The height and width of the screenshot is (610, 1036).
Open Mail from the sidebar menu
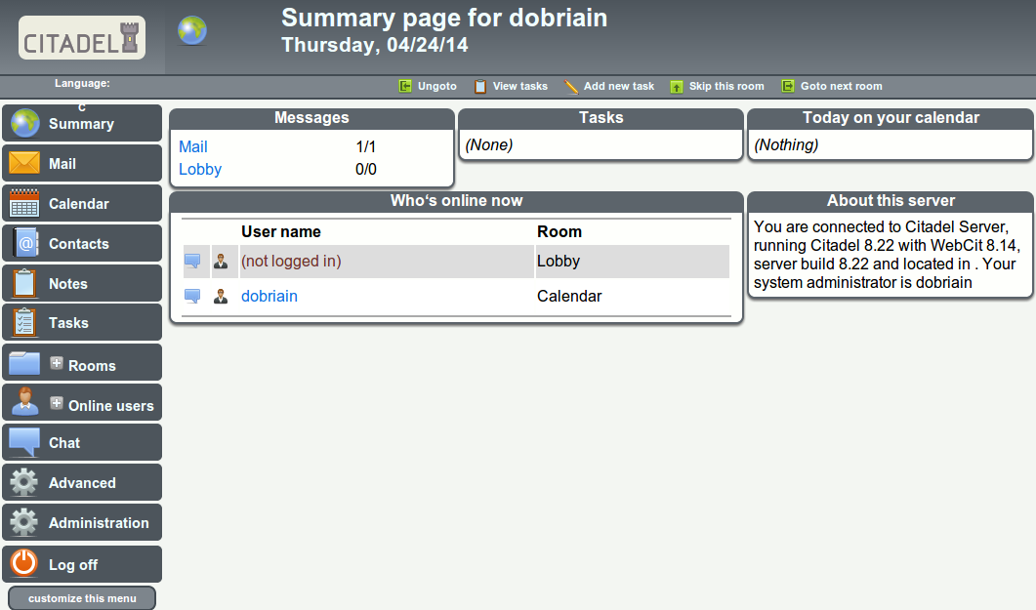[x=82, y=163]
